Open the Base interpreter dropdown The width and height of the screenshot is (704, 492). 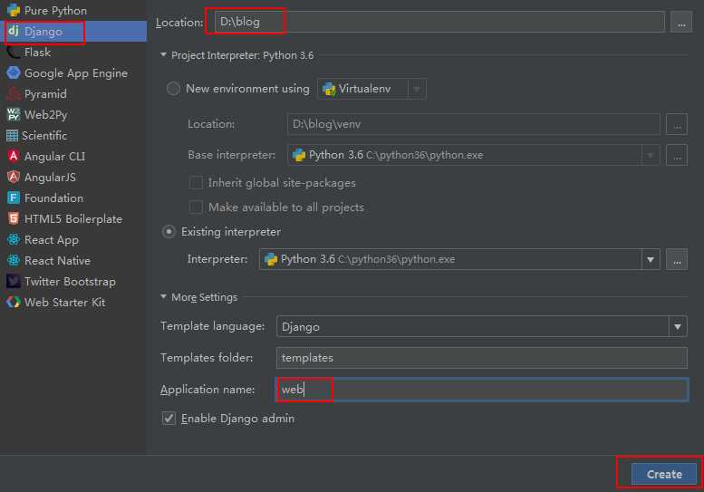click(651, 155)
